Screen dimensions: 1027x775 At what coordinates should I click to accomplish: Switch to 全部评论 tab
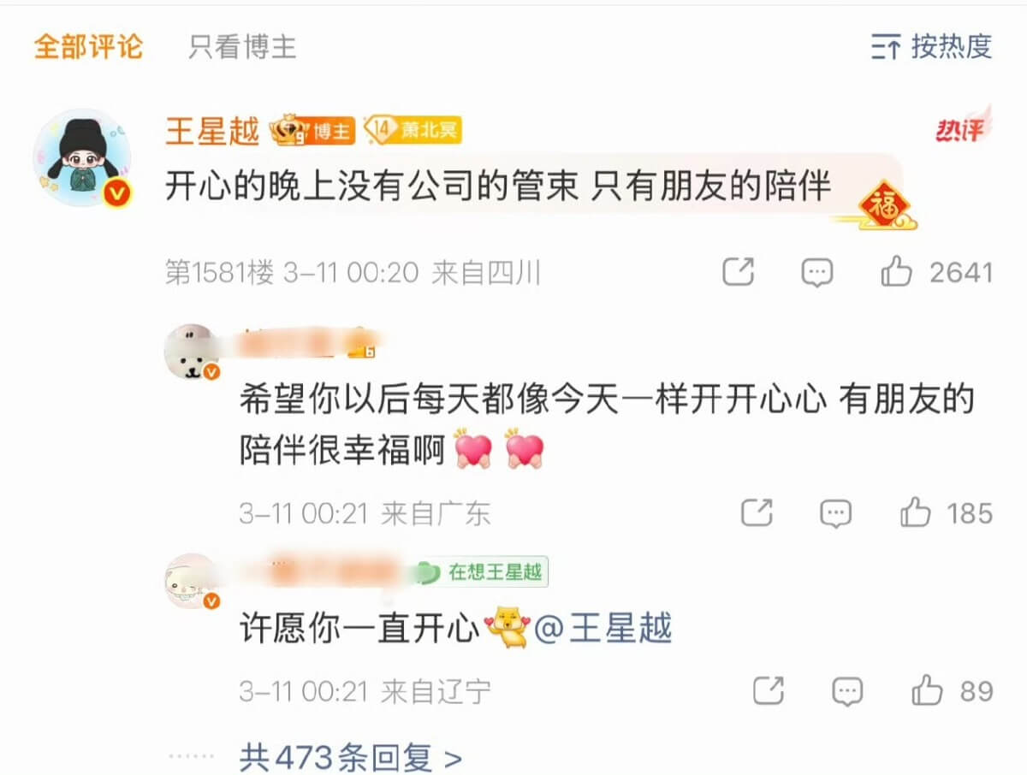click(x=88, y=46)
